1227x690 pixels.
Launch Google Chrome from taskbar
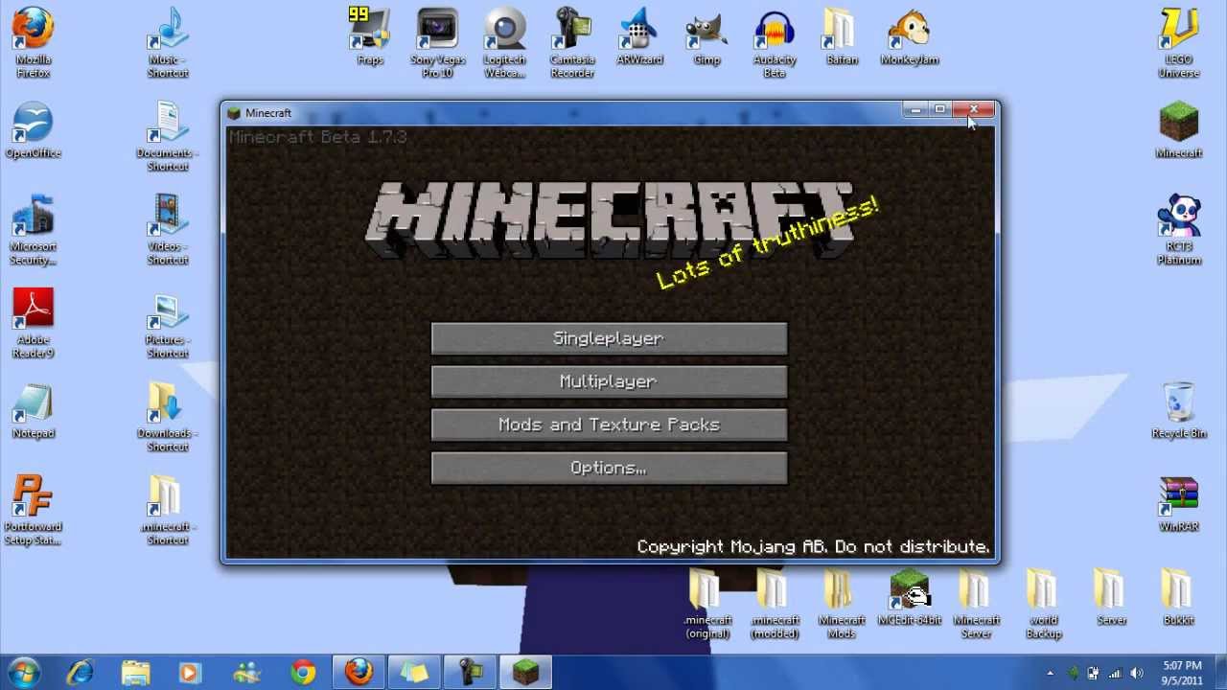click(303, 673)
